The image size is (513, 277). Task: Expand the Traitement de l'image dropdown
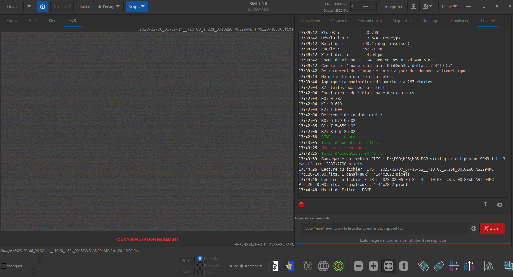tap(99, 6)
